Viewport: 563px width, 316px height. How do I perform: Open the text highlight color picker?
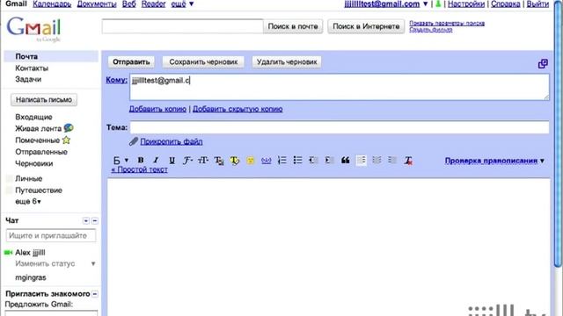[235, 161]
